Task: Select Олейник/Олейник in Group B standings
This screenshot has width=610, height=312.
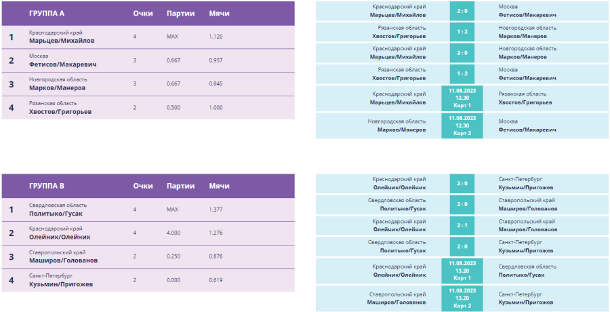Action: tap(60, 237)
